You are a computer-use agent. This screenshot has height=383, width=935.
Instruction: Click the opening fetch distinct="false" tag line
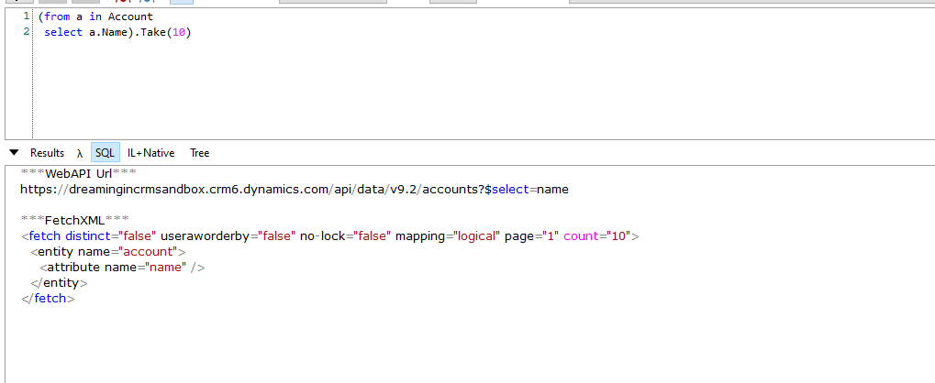(329, 235)
